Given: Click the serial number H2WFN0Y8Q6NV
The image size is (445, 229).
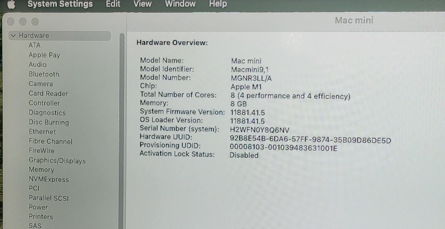Looking at the screenshot, I should [260, 131].
